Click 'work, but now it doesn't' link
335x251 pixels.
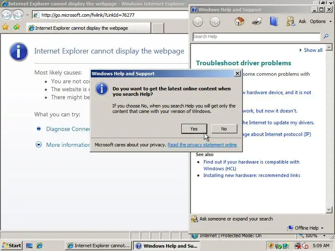click(x=270, y=111)
